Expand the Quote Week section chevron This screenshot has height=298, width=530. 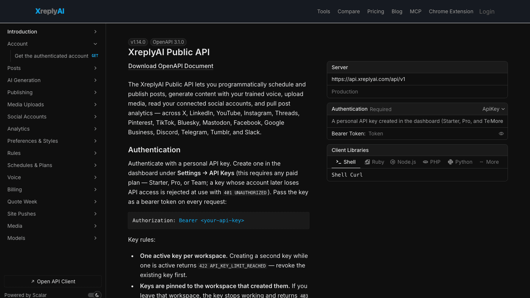tap(95, 202)
